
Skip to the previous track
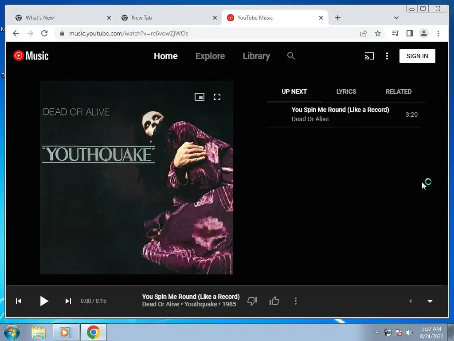pyautogui.click(x=19, y=301)
